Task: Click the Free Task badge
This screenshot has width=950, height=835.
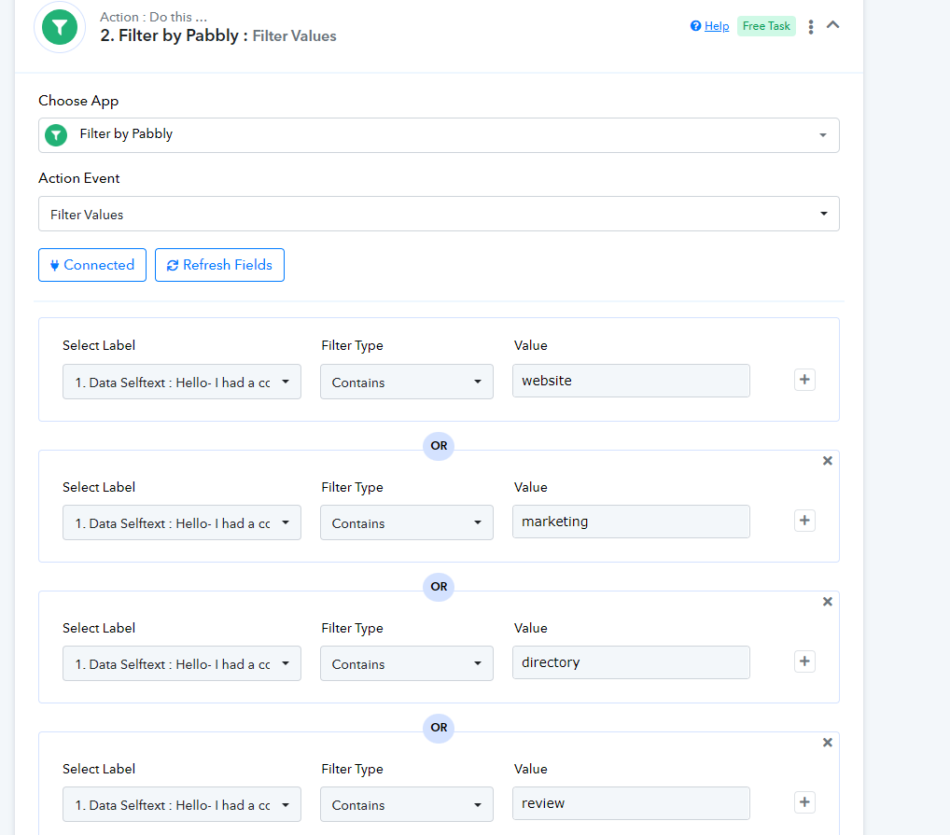Action: coord(766,26)
